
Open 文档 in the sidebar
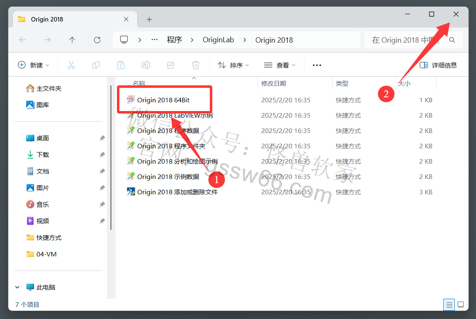38,172
